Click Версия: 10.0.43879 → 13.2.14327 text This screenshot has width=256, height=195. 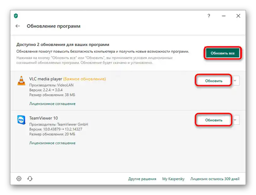click(56, 129)
